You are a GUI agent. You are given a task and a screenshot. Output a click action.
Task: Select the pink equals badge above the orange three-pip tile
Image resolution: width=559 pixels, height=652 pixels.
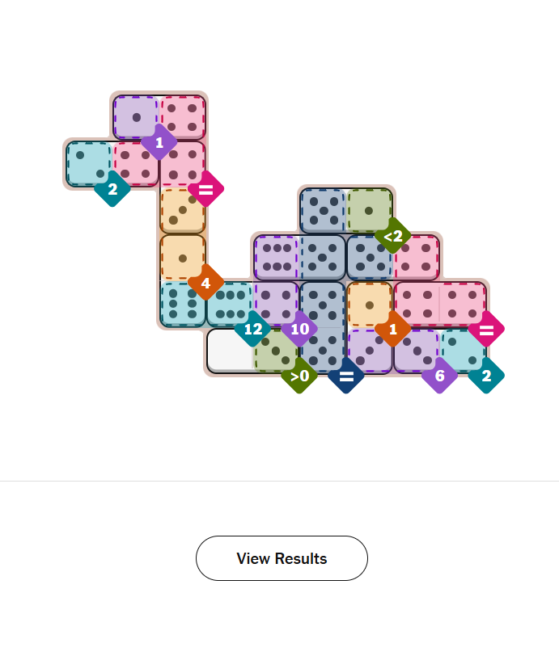205,189
